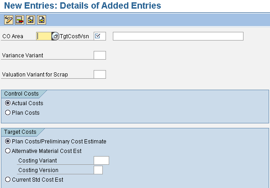This screenshot has height=188, width=270.
Task: Choose Alternative Material Cost Est option
Action: point(8,151)
